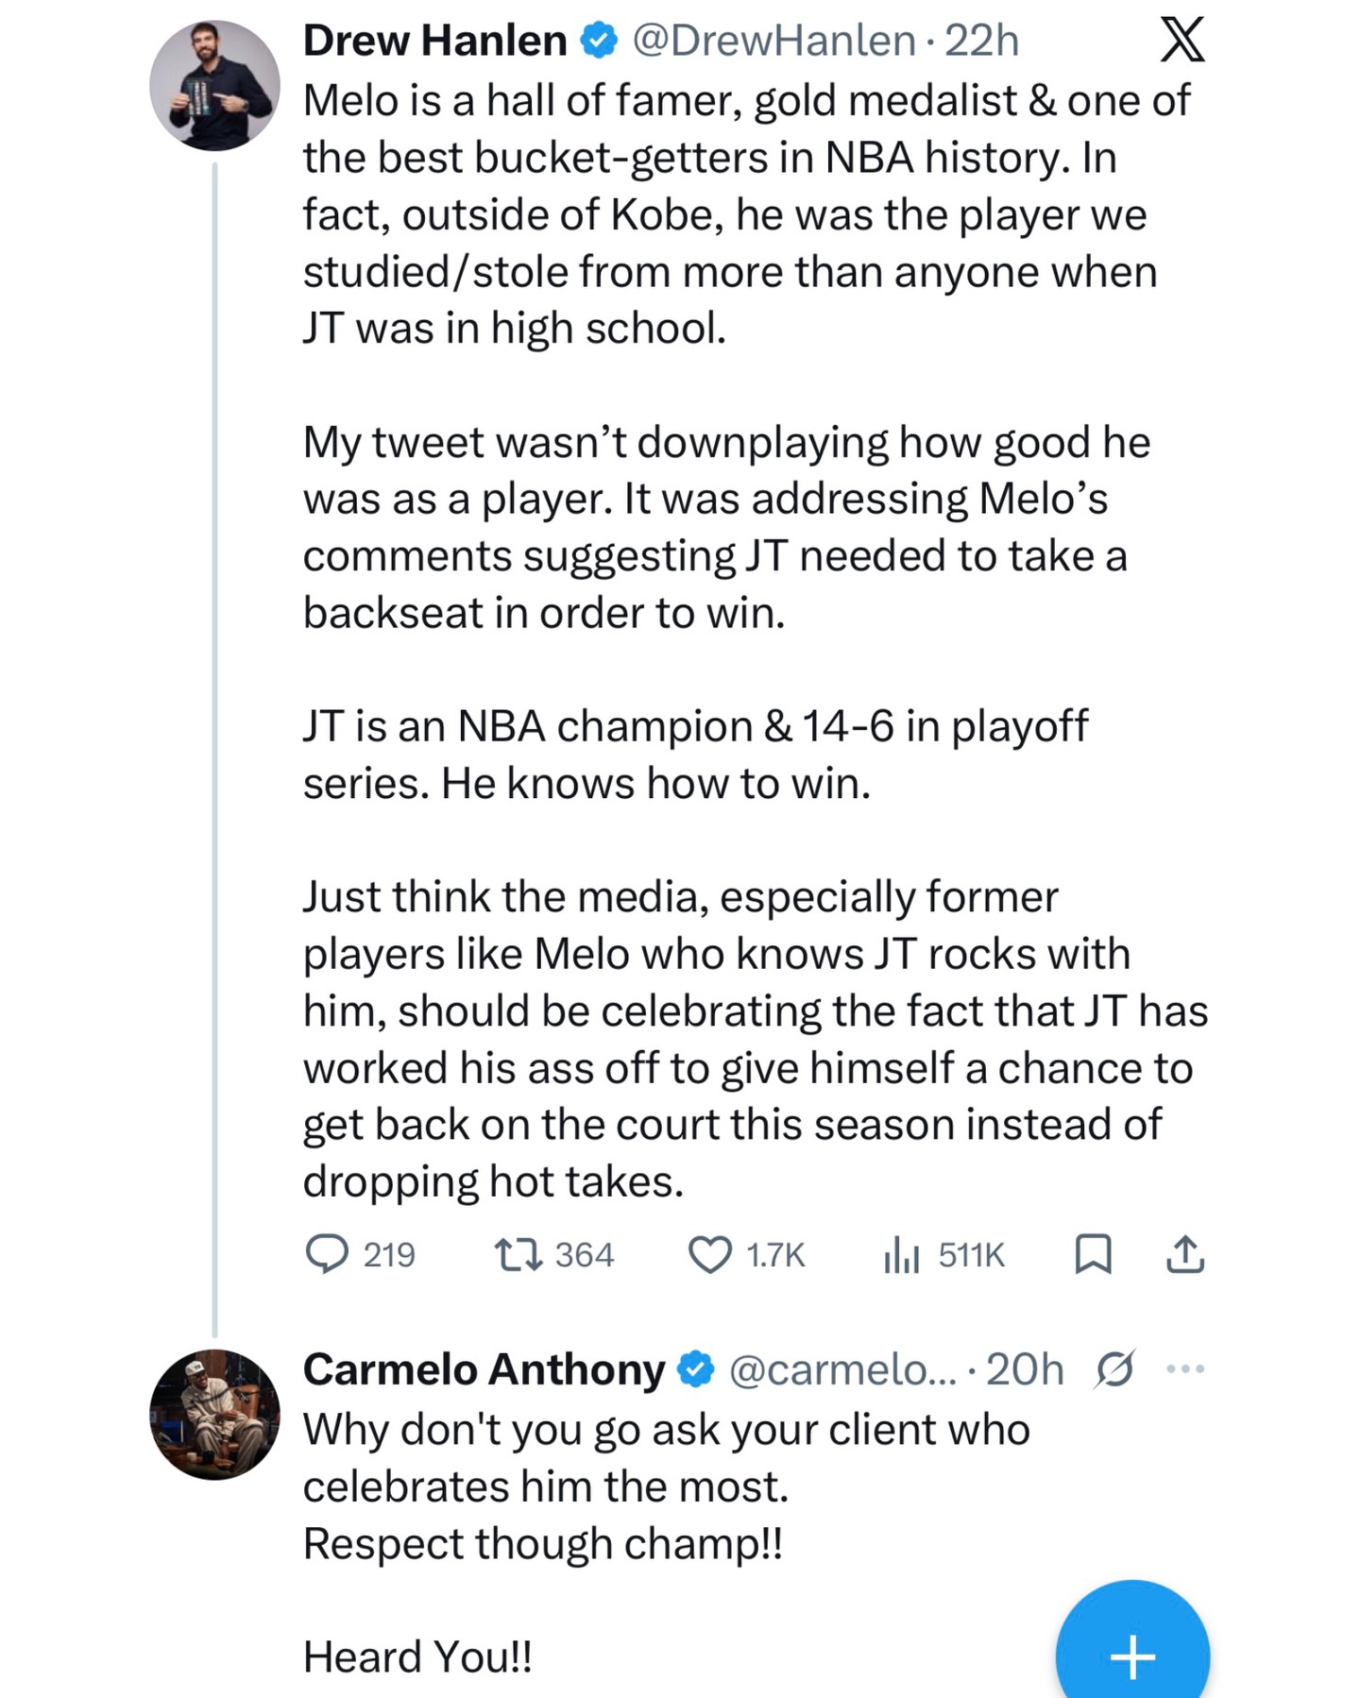
Task: Open the @DrewHanlen handle
Action: click(x=773, y=41)
